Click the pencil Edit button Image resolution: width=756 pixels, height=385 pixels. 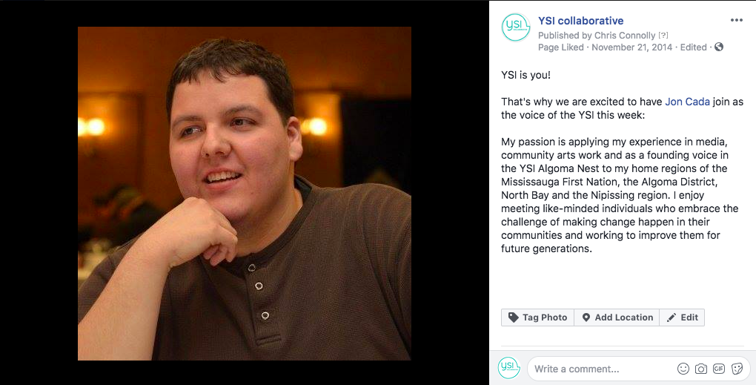(x=682, y=317)
